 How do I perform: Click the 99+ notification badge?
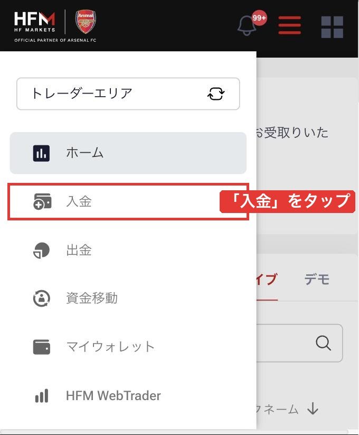(259, 18)
